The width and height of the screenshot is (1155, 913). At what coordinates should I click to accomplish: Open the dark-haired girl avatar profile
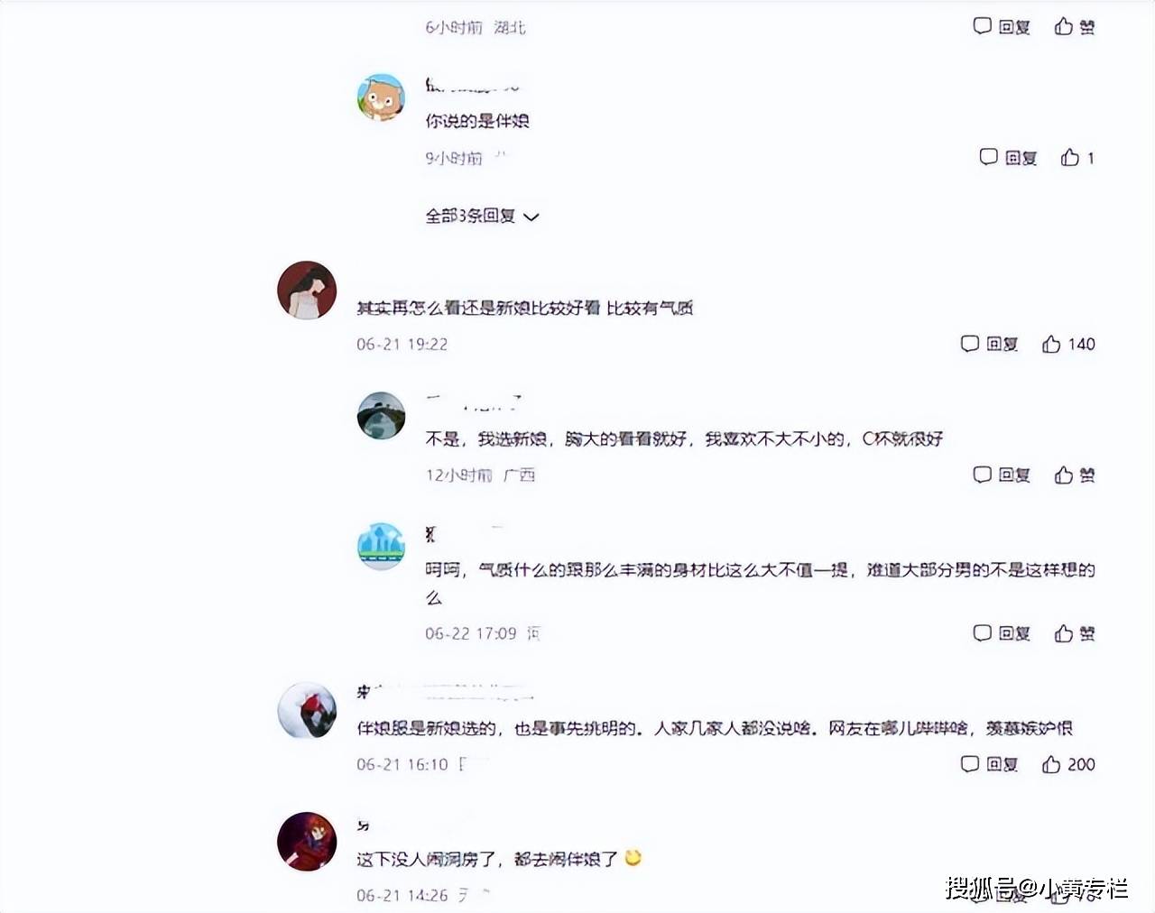coord(307,290)
